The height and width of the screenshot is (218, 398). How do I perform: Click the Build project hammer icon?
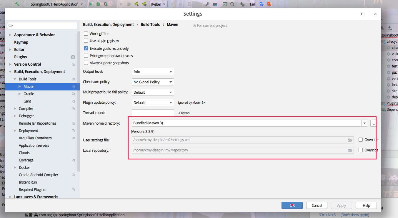pos(17,4)
